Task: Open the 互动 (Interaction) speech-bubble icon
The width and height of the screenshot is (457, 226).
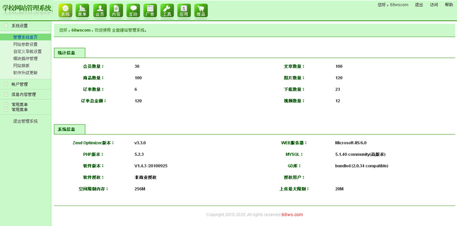Action: pyautogui.click(x=133, y=11)
